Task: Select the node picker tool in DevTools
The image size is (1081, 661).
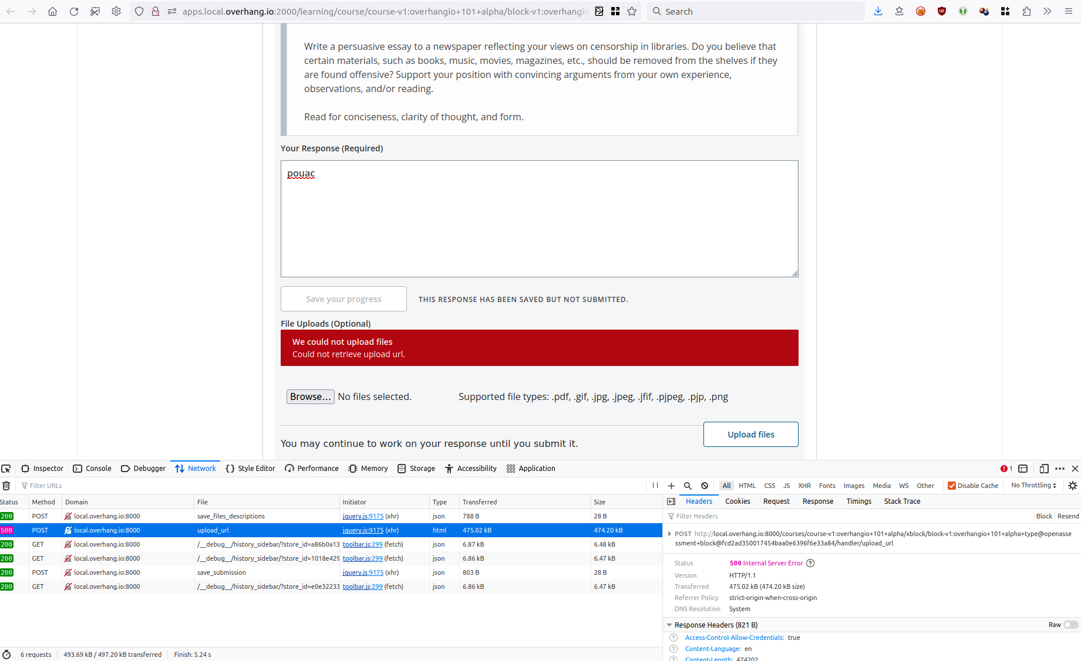Action: click(6, 468)
